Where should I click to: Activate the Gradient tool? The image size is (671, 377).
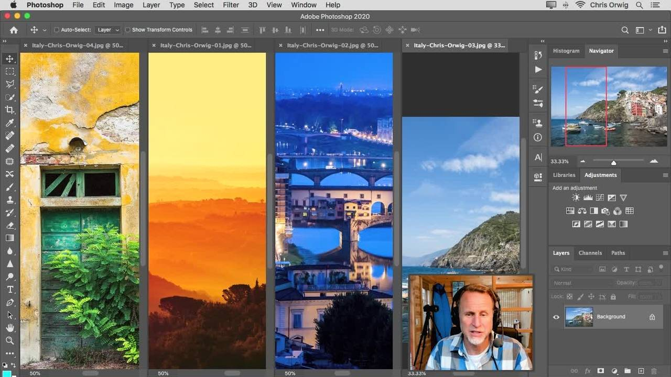coord(10,238)
